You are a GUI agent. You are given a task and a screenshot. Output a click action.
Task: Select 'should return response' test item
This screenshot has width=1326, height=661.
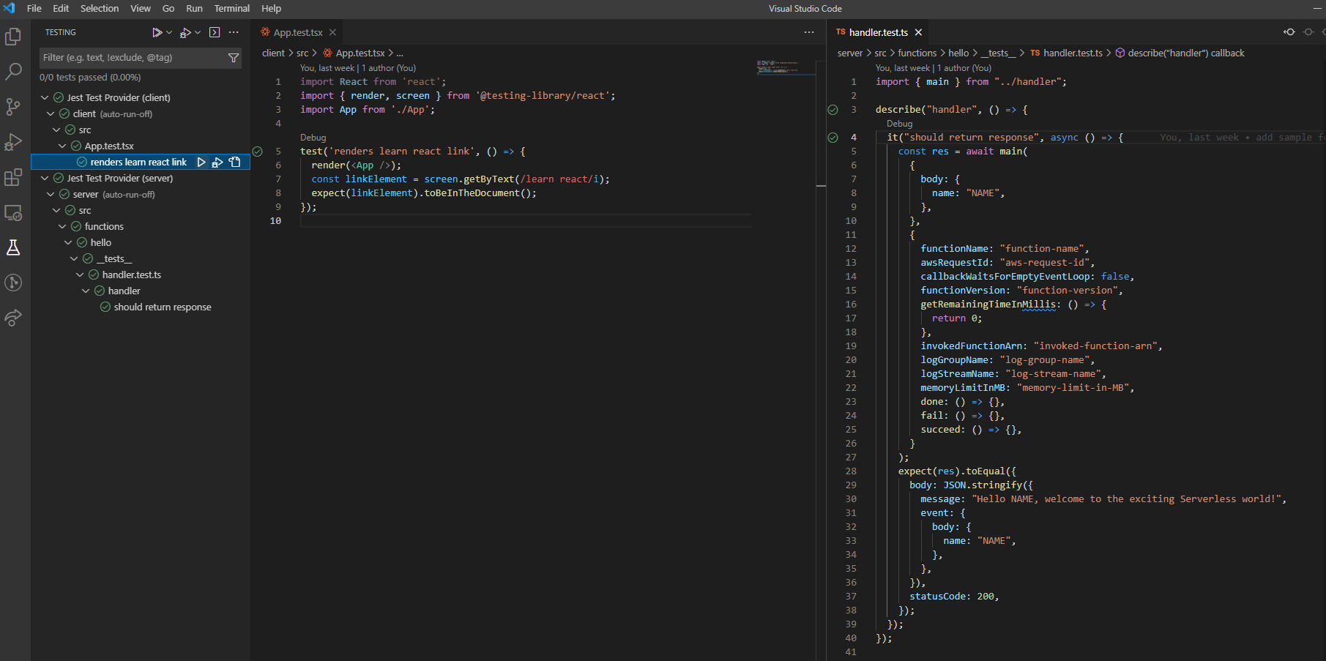click(x=162, y=307)
